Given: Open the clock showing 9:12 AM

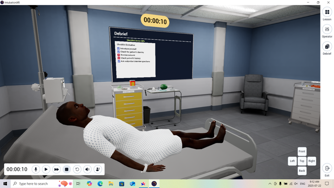Looking at the screenshot, I should 315,183.
